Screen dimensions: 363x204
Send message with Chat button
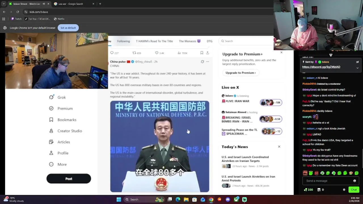354,190
